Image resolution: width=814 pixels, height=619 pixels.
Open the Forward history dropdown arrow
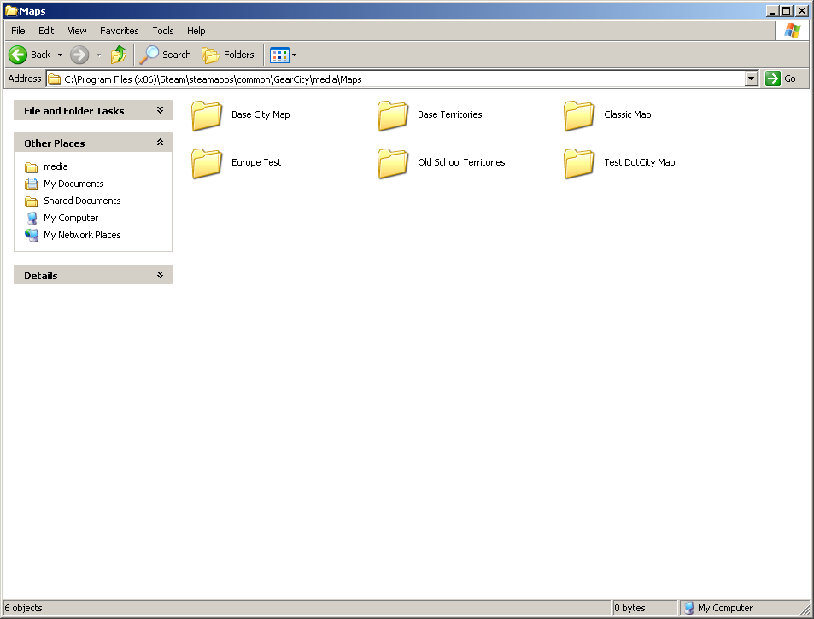[98, 55]
